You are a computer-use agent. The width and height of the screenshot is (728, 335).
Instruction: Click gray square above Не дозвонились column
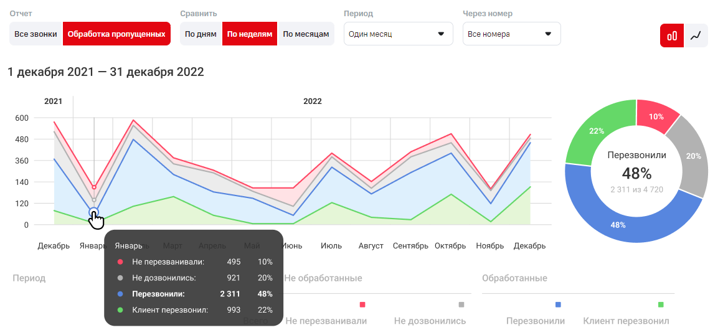pyautogui.click(x=461, y=304)
